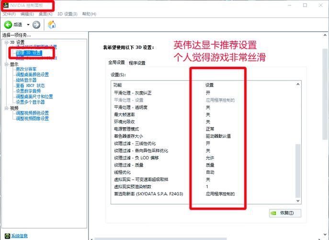Click the 设置 column header
Image resolution: width=329 pixels, height=240 pixels.
tap(209, 85)
